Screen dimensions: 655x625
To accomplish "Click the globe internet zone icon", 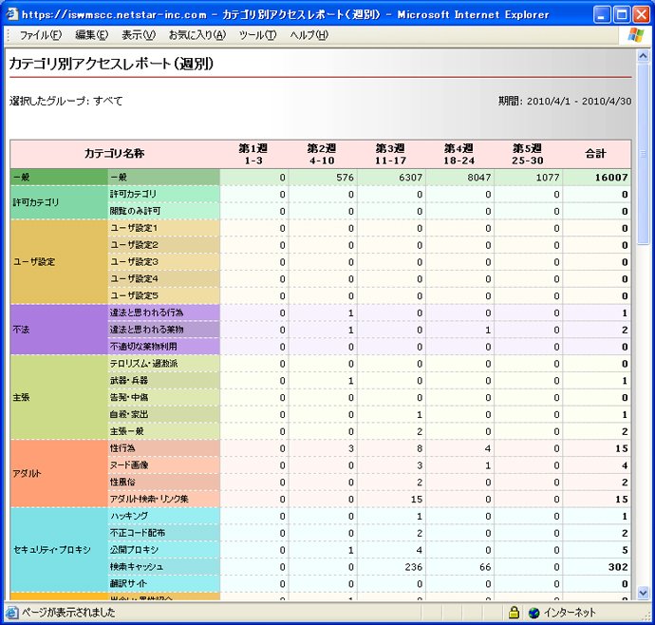I will pos(533,613).
